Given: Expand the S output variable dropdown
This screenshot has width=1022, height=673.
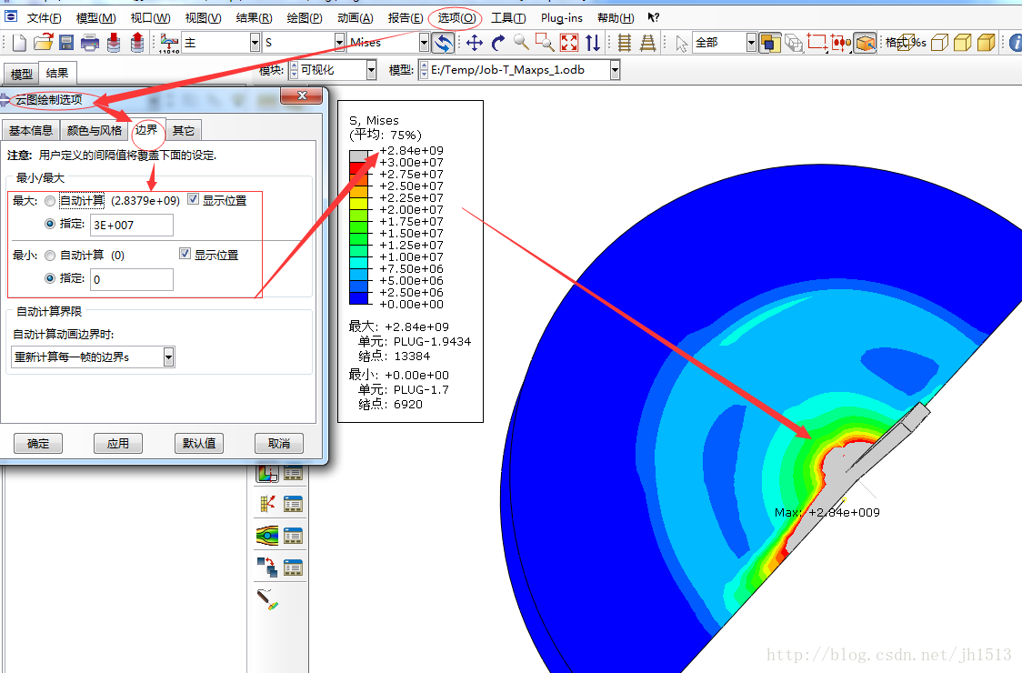Looking at the screenshot, I should tap(339, 43).
